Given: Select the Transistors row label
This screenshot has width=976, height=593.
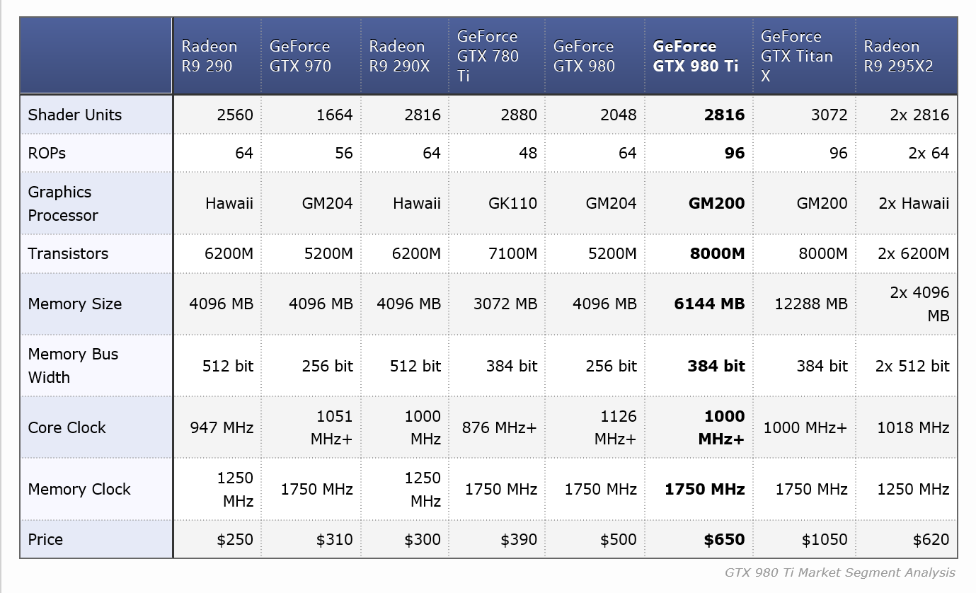Looking at the screenshot, I should pos(68,253).
